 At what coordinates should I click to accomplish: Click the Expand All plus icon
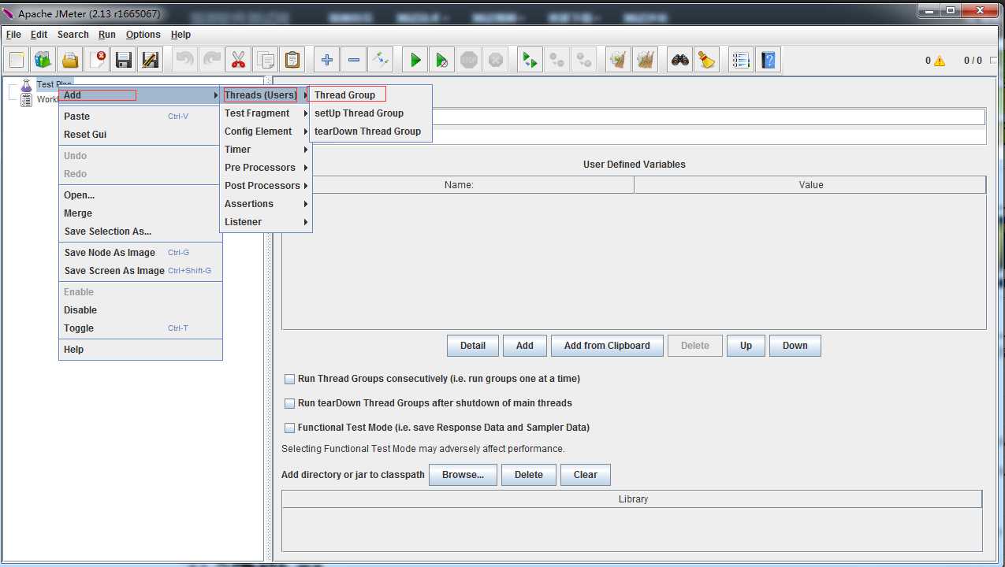click(x=327, y=60)
